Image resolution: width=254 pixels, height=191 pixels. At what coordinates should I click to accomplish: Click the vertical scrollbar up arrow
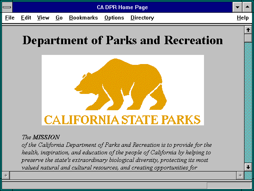click(248, 30)
